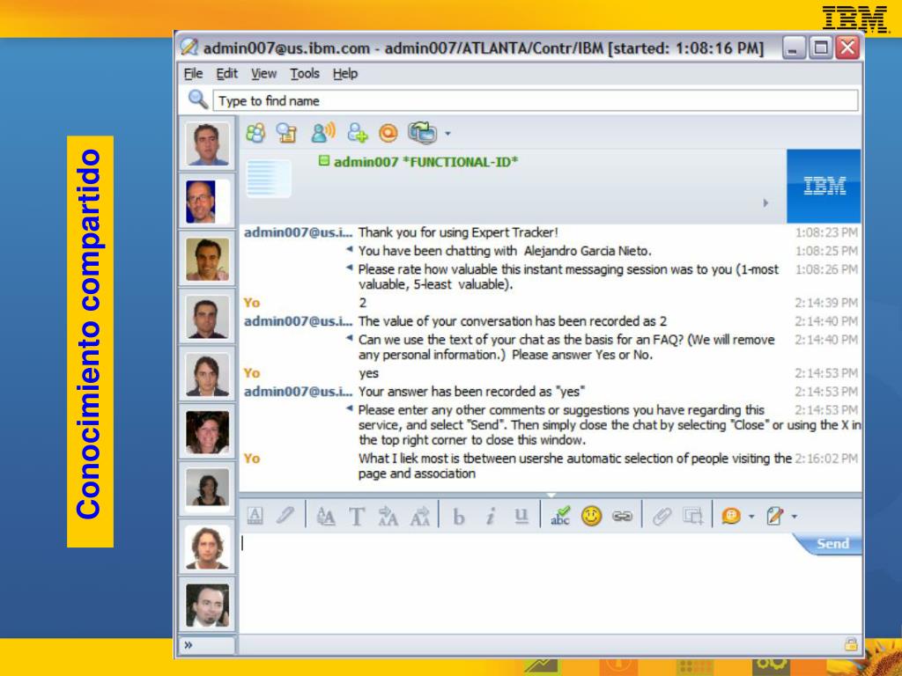This screenshot has width=902, height=676.
Task: Expand the contact strip with double chevron
Action: (189, 645)
